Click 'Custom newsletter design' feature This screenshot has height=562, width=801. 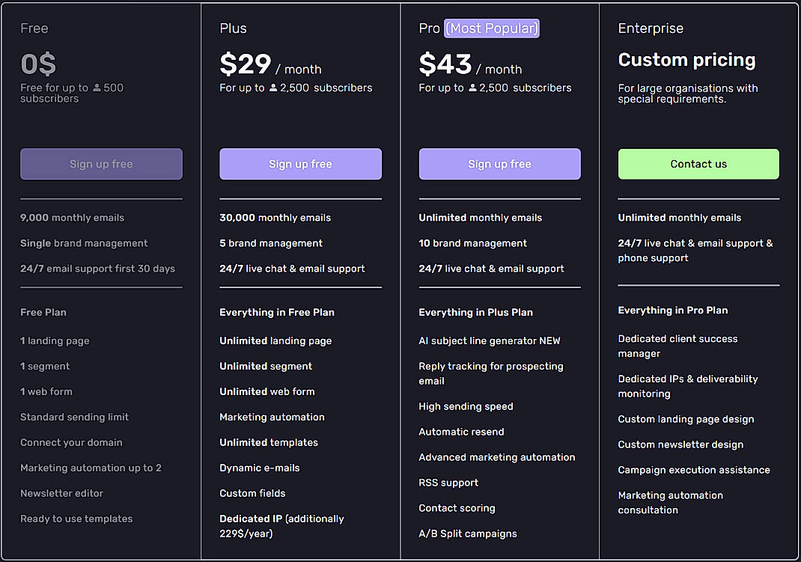pos(680,445)
